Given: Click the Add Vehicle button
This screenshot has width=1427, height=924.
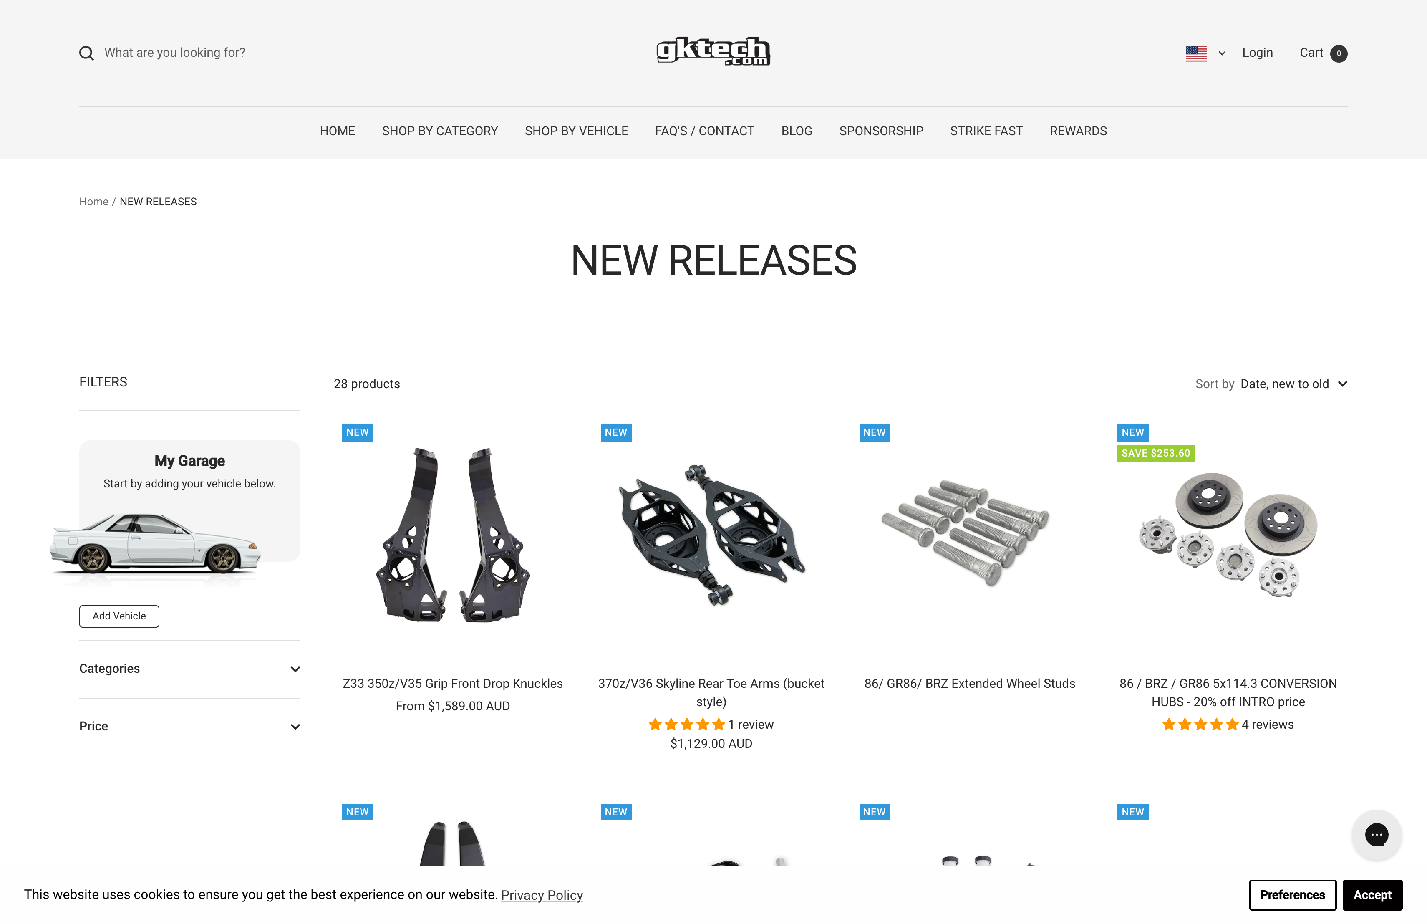Looking at the screenshot, I should 118,615.
